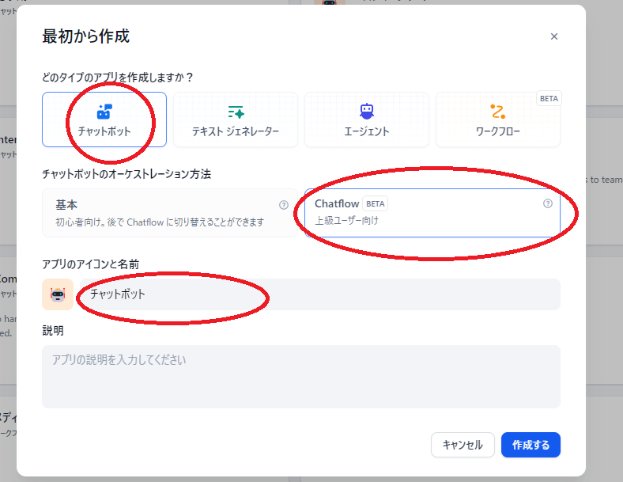The width and height of the screenshot is (623, 482).
Task: Open help tooltip for 基本 option
Action: tap(284, 205)
